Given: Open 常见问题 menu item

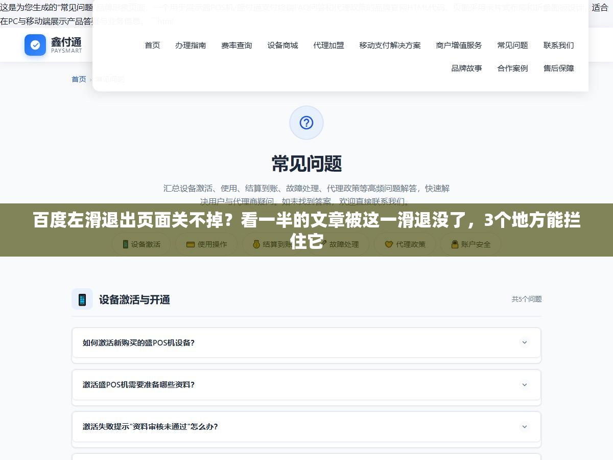Looking at the screenshot, I should point(512,45).
